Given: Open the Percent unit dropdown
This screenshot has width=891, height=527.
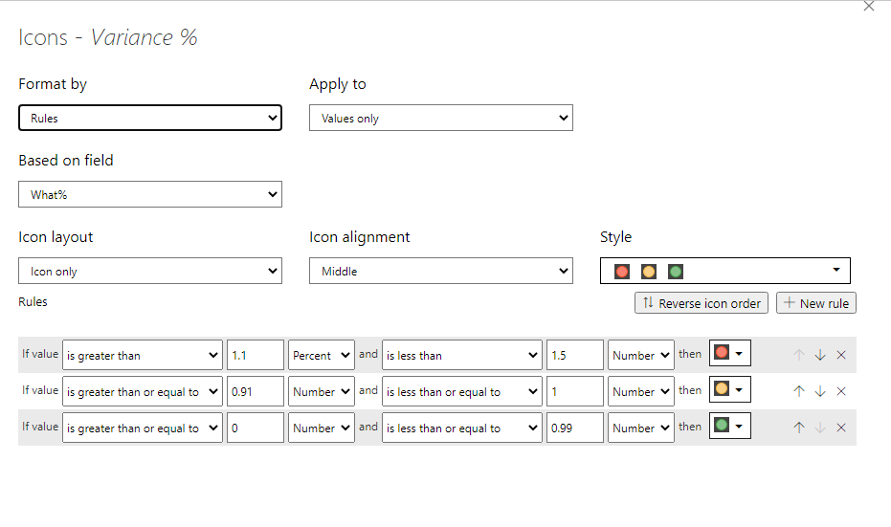Looking at the screenshot, I should 321,355.
